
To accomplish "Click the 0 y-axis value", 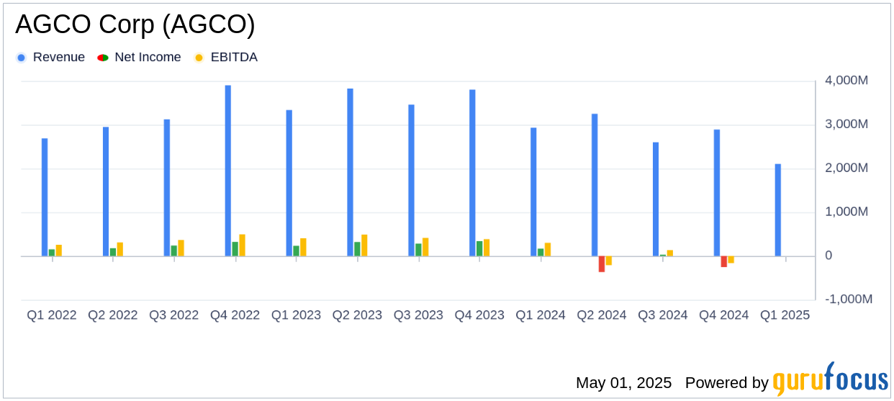I will click(x=828, y=256).
